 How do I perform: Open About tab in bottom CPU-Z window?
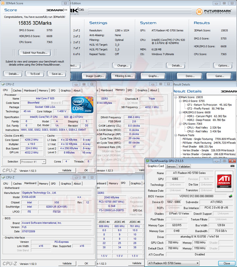(77, 184)
